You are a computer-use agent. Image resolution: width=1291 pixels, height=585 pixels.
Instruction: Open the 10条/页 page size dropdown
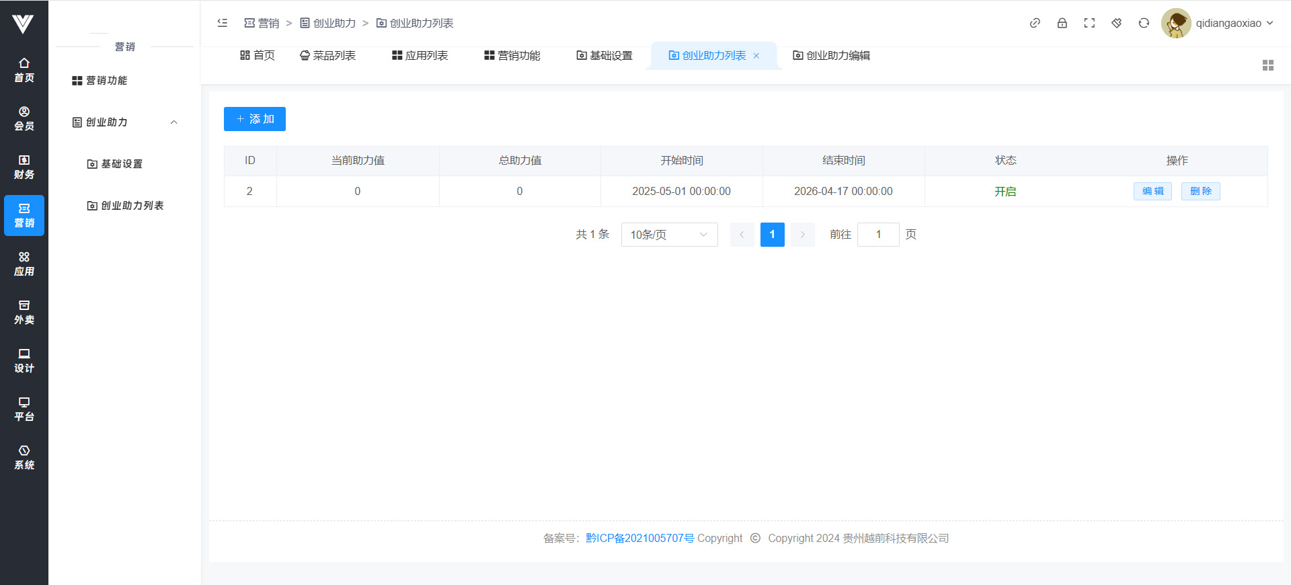coord(669,235)
